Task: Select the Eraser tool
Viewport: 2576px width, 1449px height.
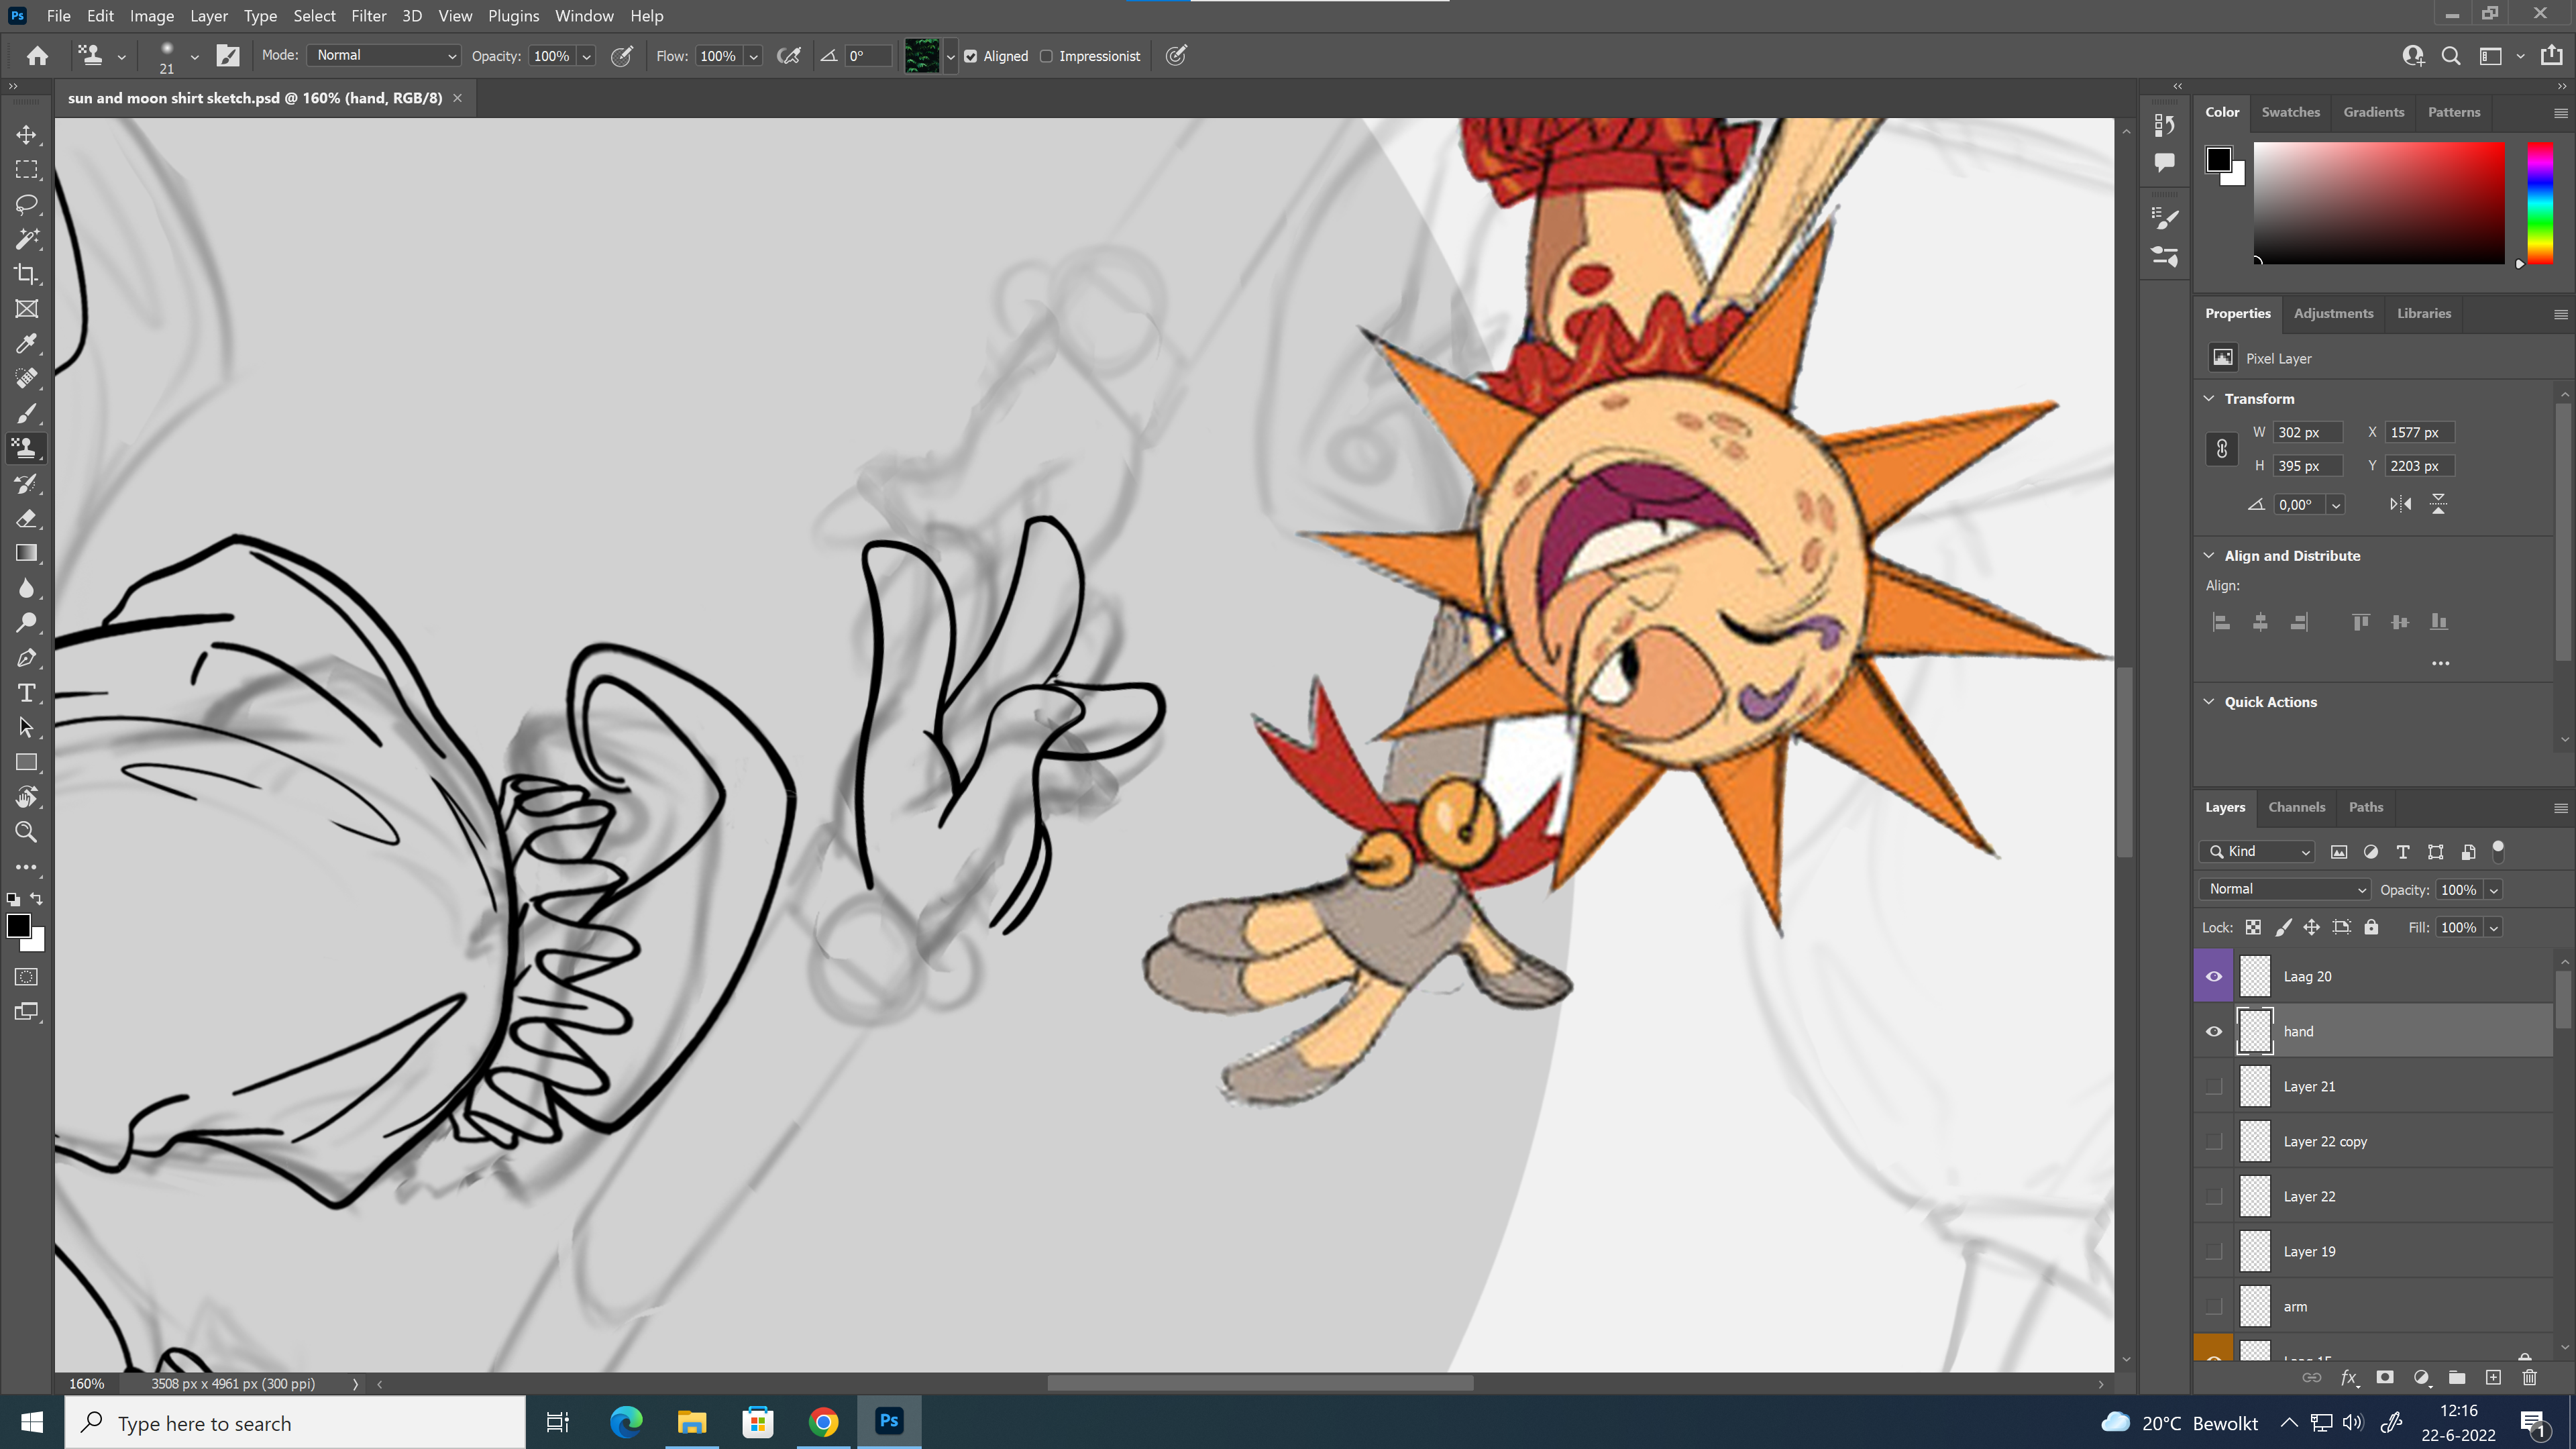Action: [x=27, y=519]
